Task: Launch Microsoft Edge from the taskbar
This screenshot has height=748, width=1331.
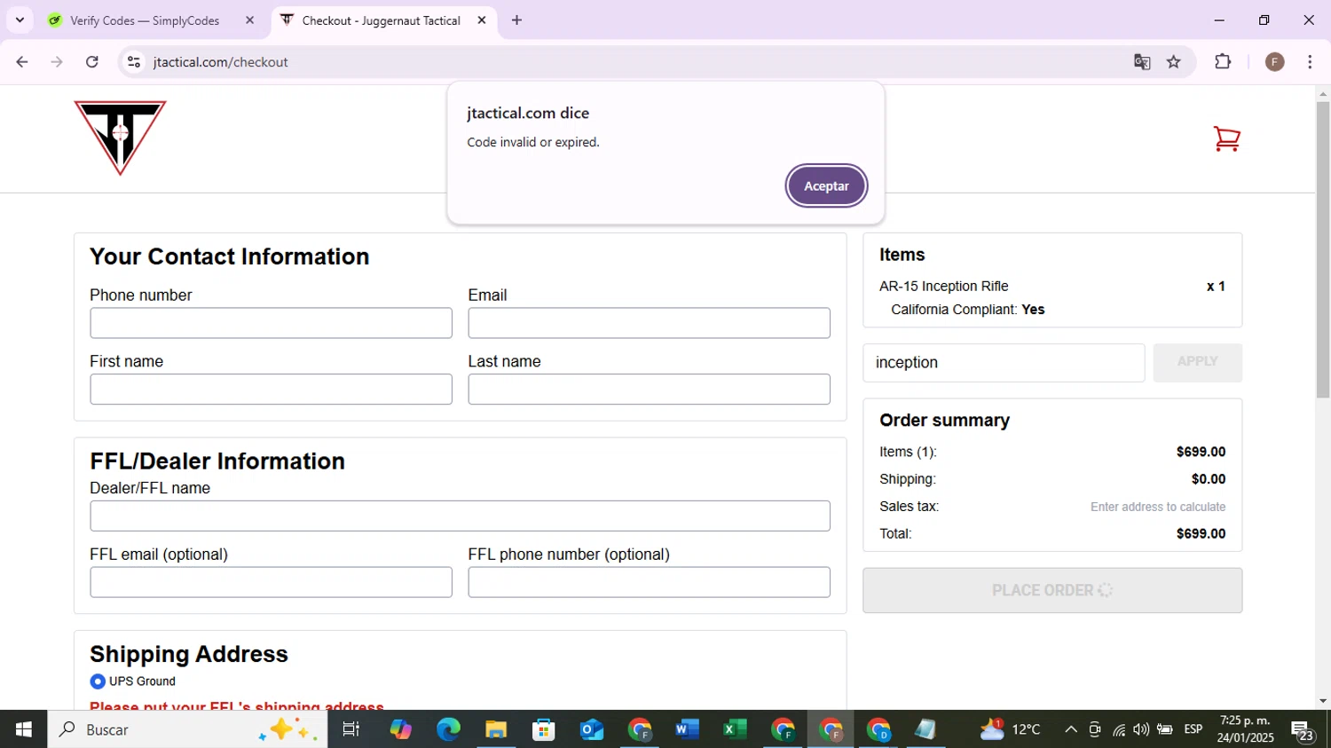Action: coord(448,729)
